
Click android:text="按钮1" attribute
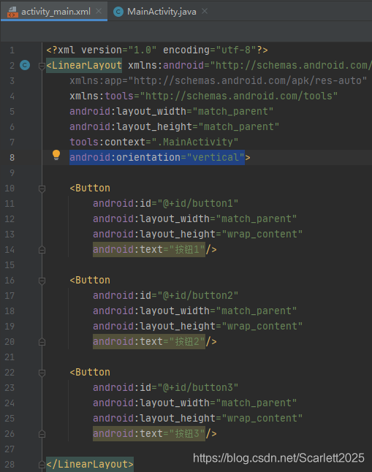click(149, 250)
